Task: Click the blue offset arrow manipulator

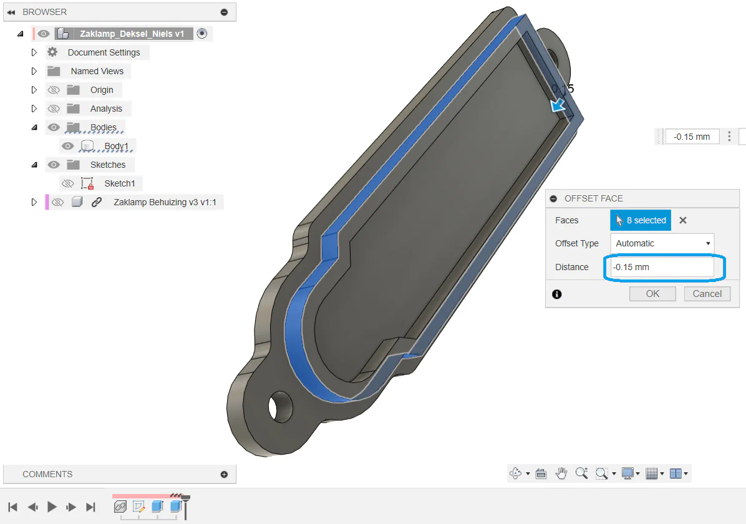Action: 558,105
